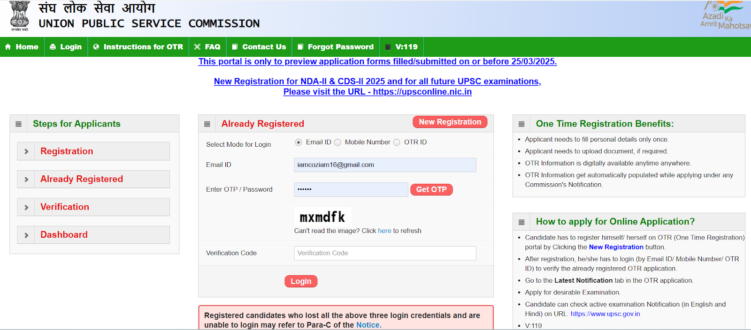Open the www.upsc.gov.in link
Screen dimensions: 751x330
(605, 314)
